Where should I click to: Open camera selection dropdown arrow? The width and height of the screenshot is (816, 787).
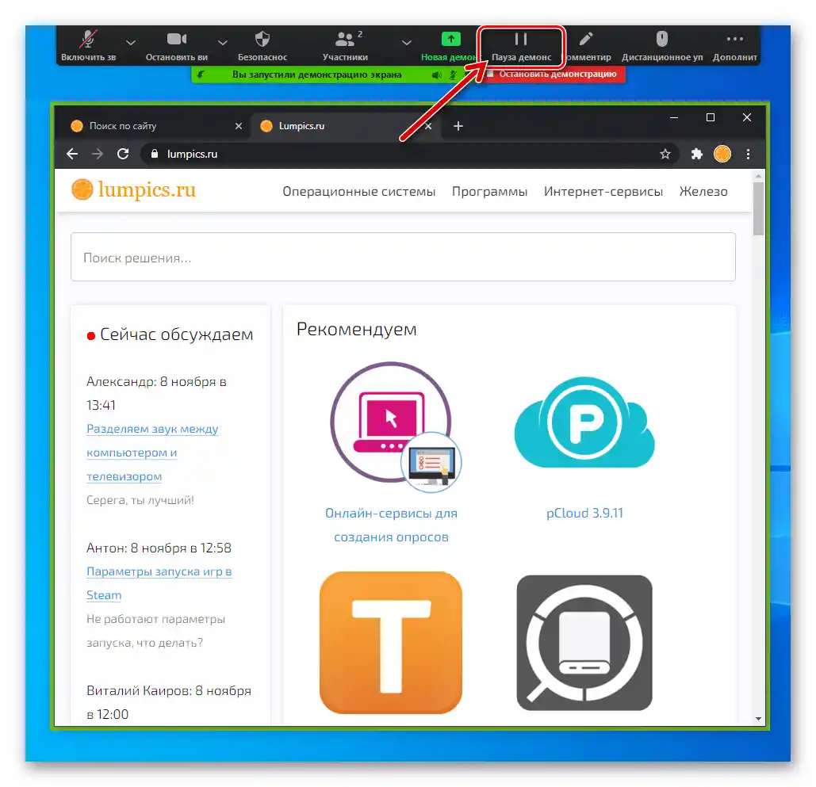(222, 44)
